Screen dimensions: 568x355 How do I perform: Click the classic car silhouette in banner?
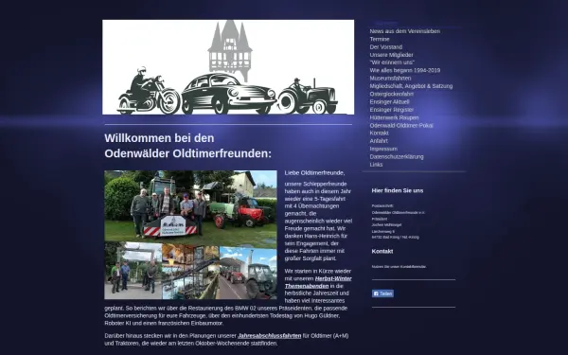(228, 94)
